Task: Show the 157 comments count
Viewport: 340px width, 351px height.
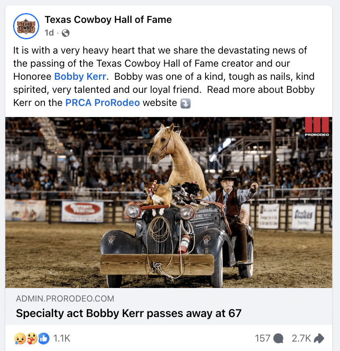Action: point(262,338)
